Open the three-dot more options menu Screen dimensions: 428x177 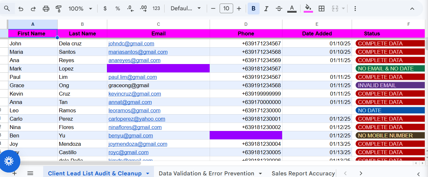click(355, 9)
